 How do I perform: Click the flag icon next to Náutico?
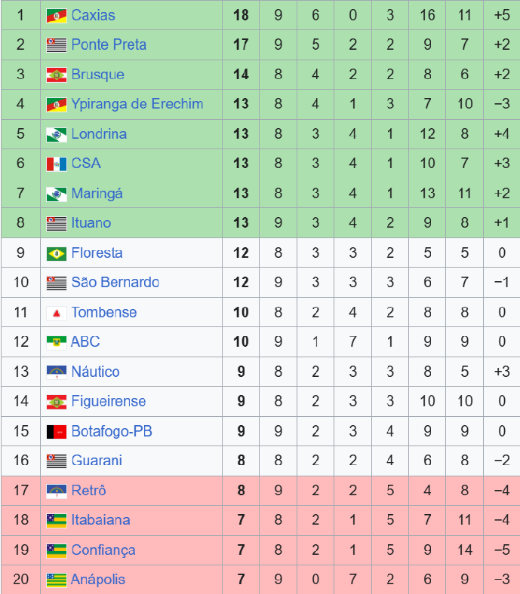point(57,372)
